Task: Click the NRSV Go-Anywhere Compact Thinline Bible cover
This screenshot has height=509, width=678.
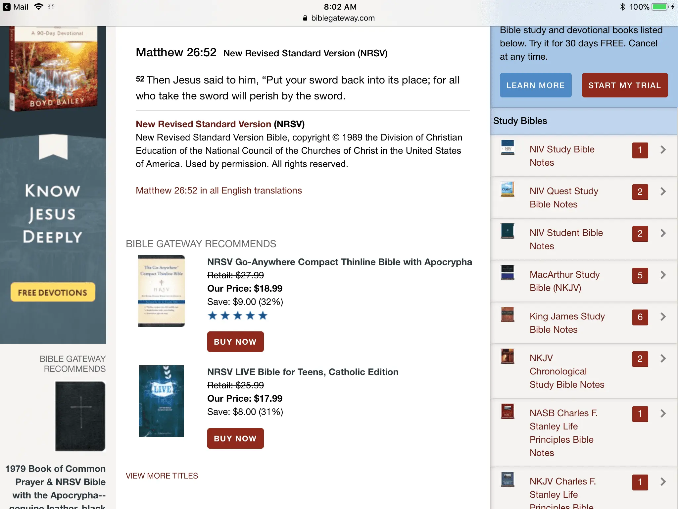Action: coord(162,291)
